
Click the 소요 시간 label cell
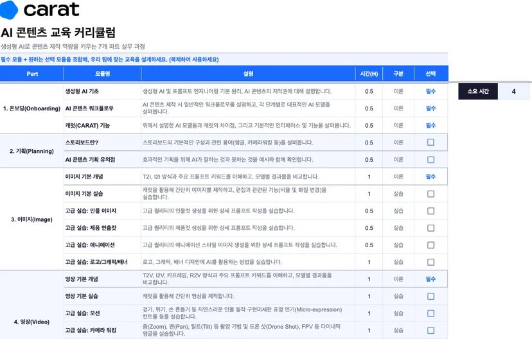(x=478, y=91)
